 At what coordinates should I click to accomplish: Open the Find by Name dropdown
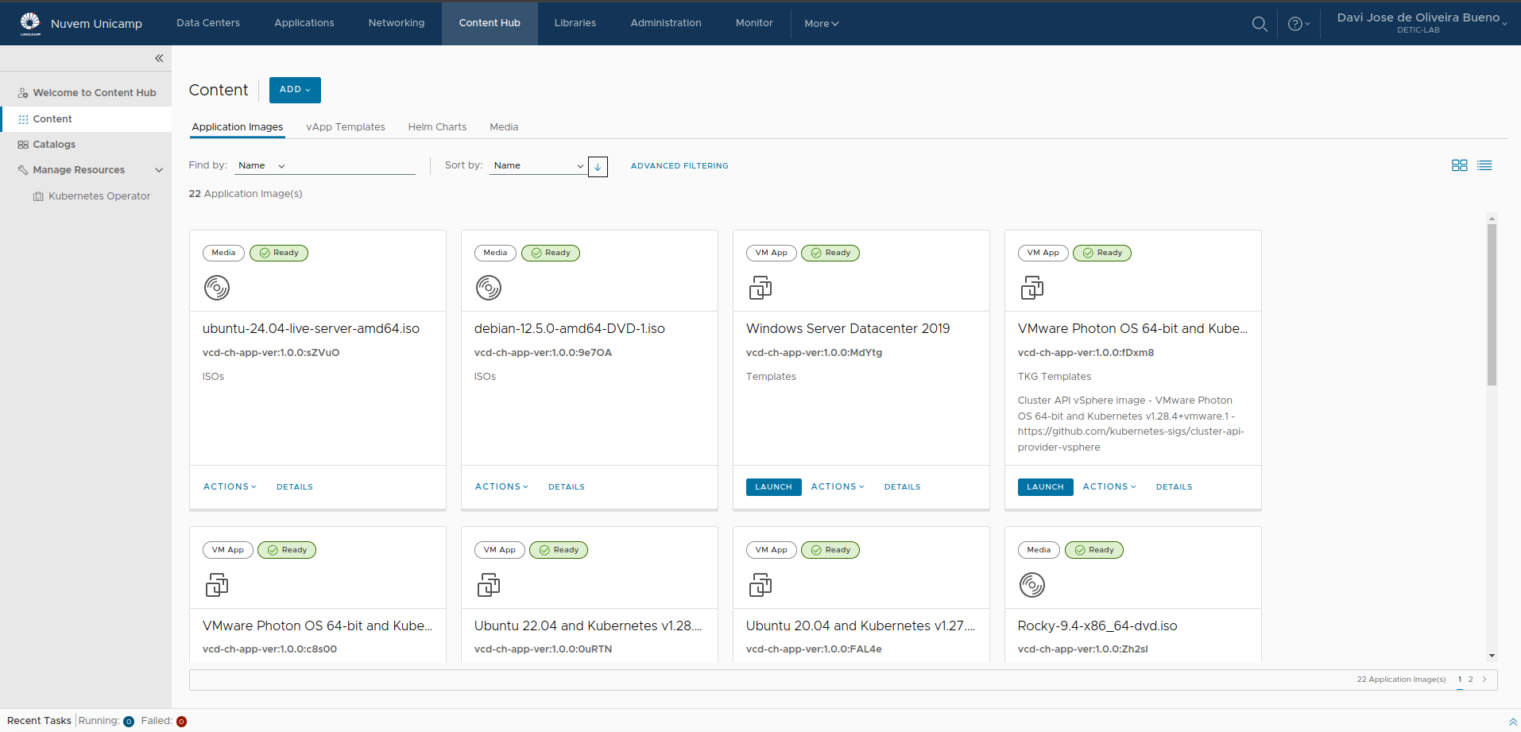coord(261,165)
